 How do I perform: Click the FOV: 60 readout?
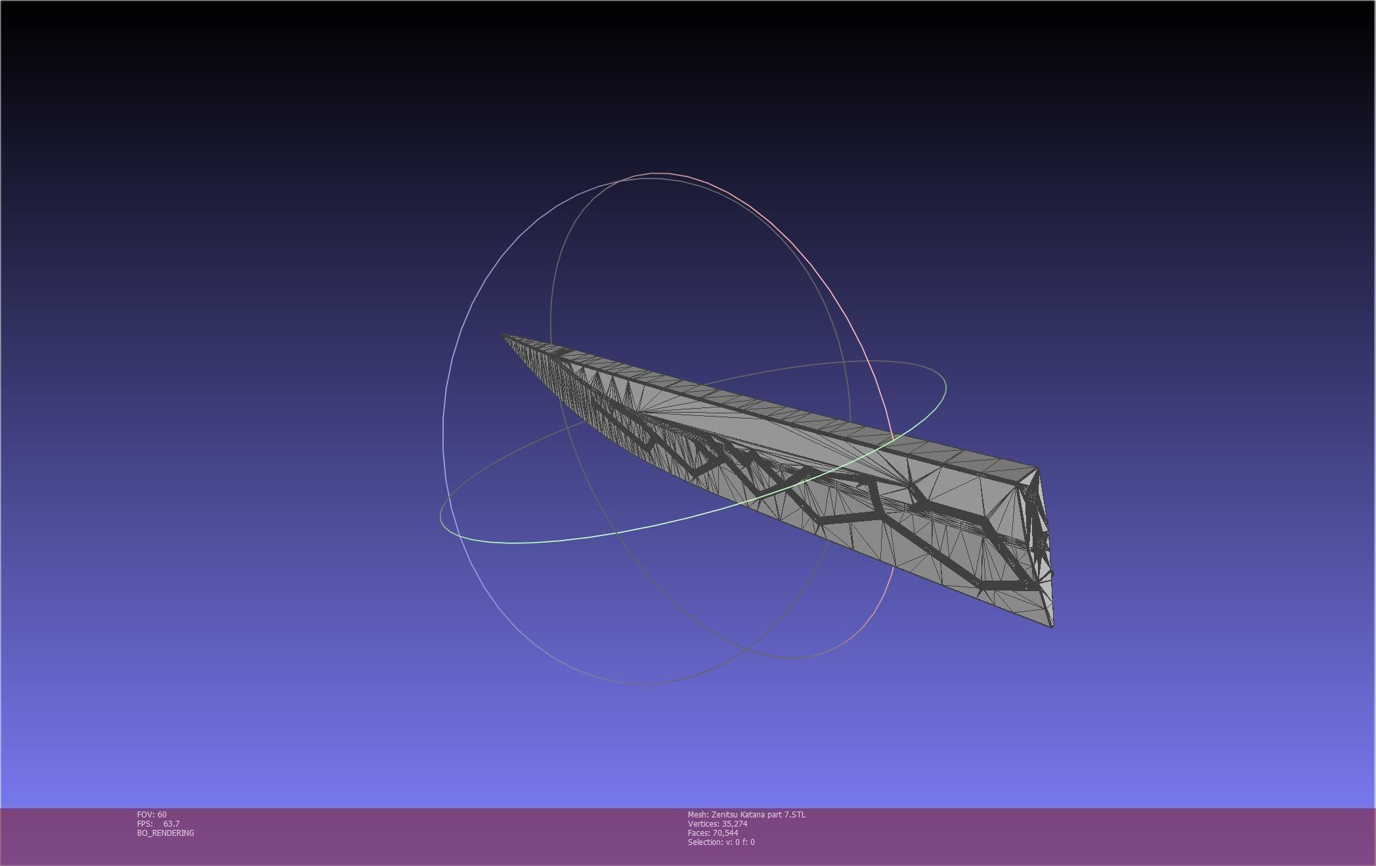(x=152, y=815)
